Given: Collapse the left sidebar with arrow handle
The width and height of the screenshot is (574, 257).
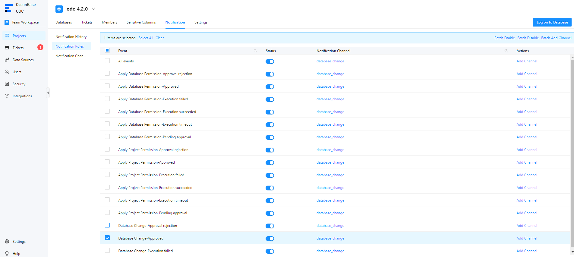Looking at the screenshot, I should pyautogui.click(x=48, y=93).
